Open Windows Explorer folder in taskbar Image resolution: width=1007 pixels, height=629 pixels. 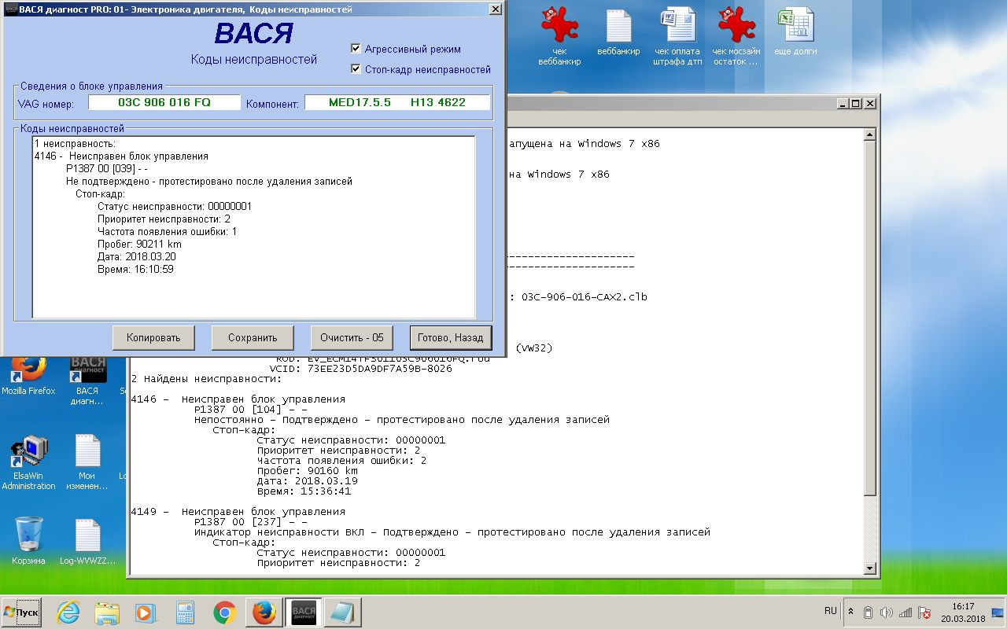point(107,612)
